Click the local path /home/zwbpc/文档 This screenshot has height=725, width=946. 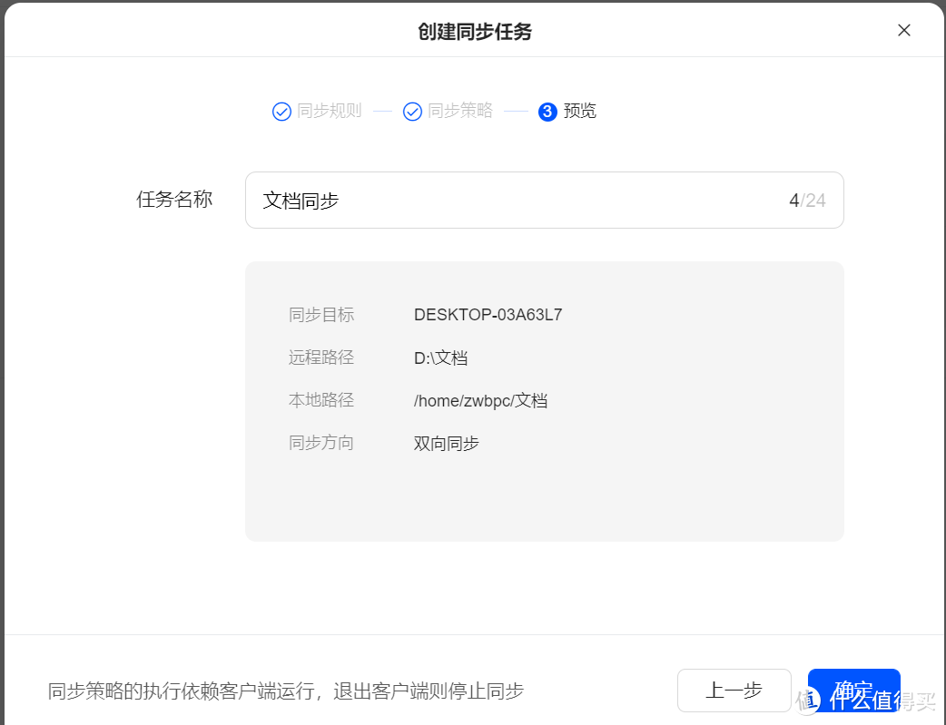(481, 399)
